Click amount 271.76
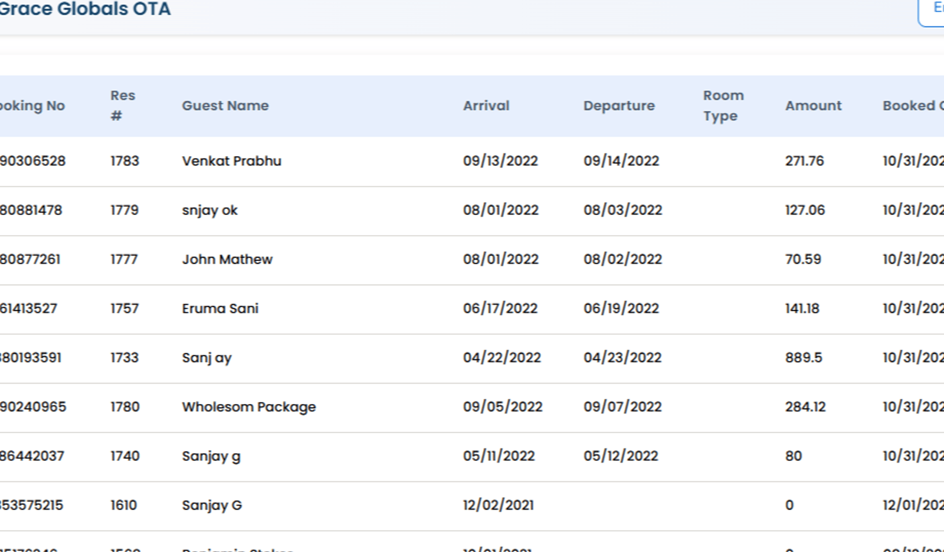 pyautogui.click(x=804, y=161)
